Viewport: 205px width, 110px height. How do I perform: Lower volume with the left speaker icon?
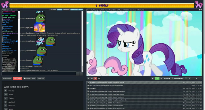click(153, 78)
